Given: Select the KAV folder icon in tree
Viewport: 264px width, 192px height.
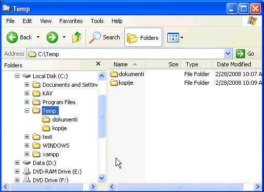Looking at the screenshot, I should click(36, 93).
